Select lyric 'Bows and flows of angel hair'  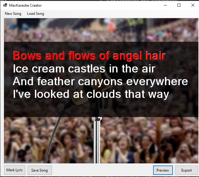89,56
